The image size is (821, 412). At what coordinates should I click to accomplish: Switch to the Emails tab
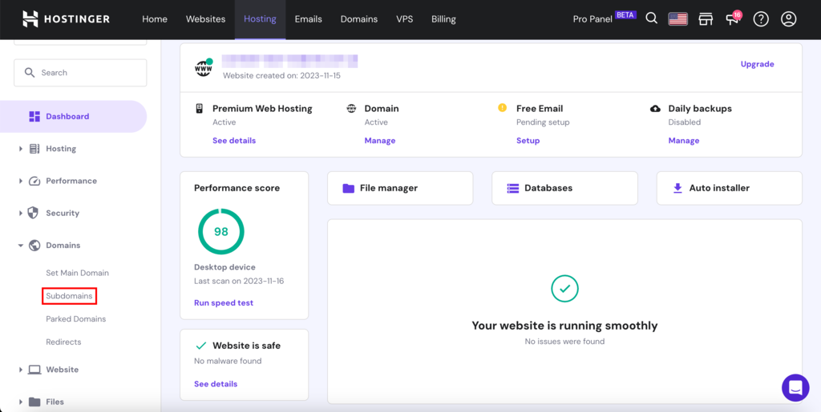[x=309, y=19]
